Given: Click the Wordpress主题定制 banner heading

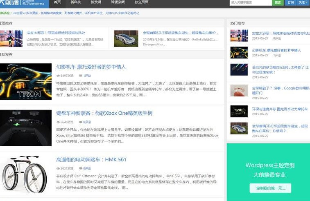Looking at the screenshot, I should [x=270, y=165].
